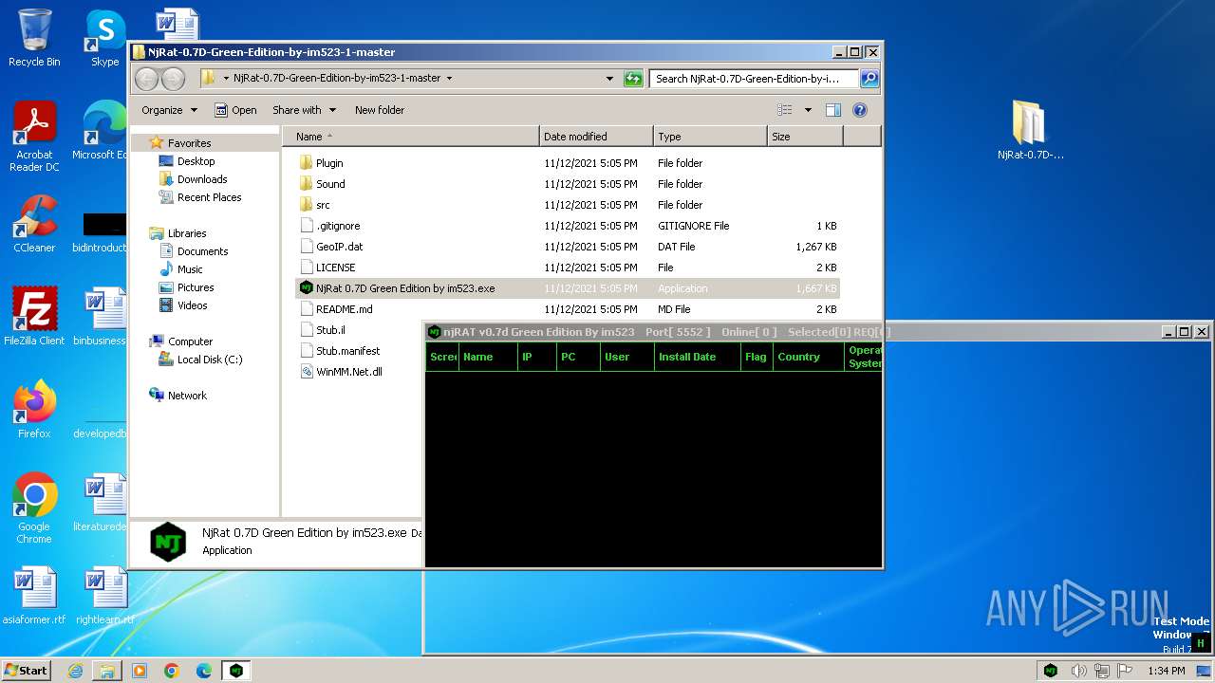Open Explorer Help question mark icon
Screen dimensions: 1215x683
[x=860, y=110]
